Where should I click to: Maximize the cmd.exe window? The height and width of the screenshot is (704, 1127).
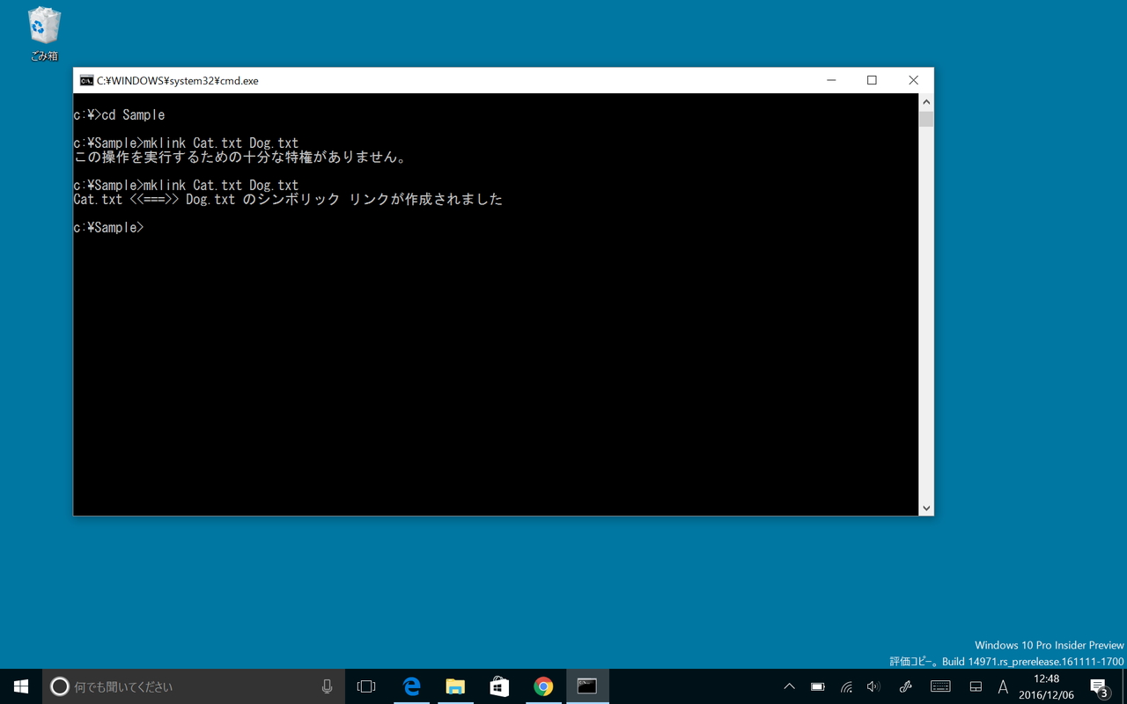tap(872, 80)
